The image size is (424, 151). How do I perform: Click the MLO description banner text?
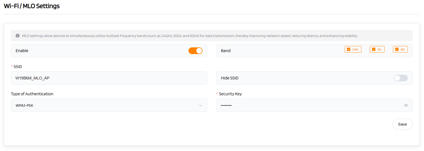190,36
